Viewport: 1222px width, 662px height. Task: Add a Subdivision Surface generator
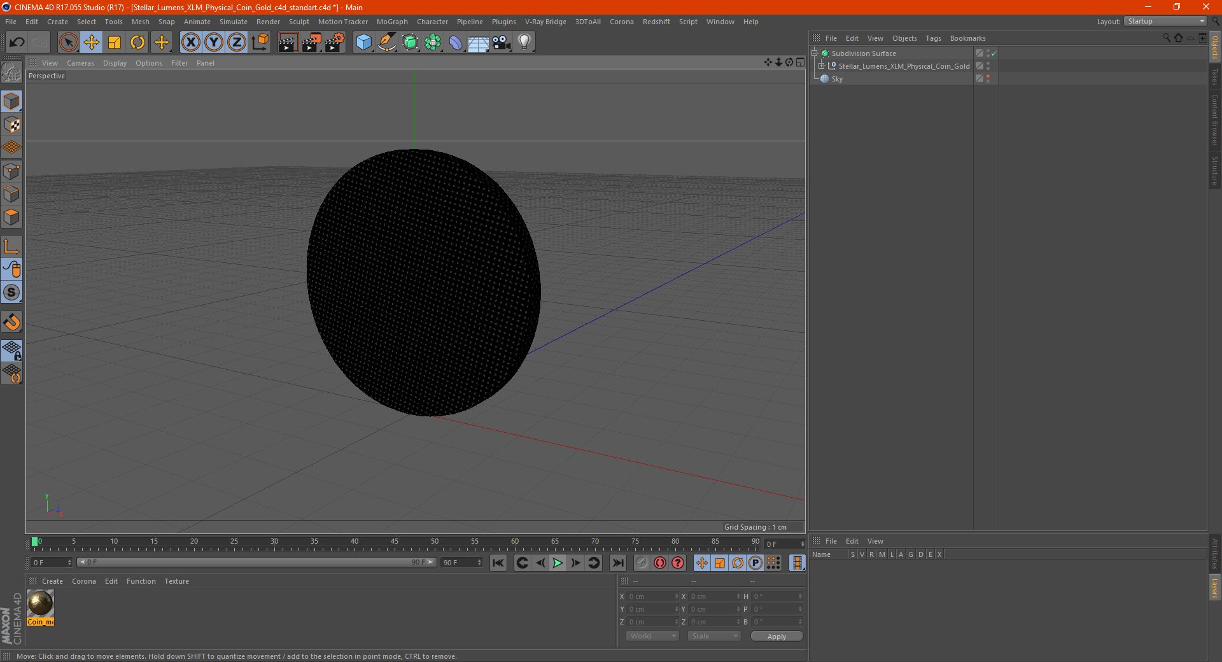[x=410, y=43]
